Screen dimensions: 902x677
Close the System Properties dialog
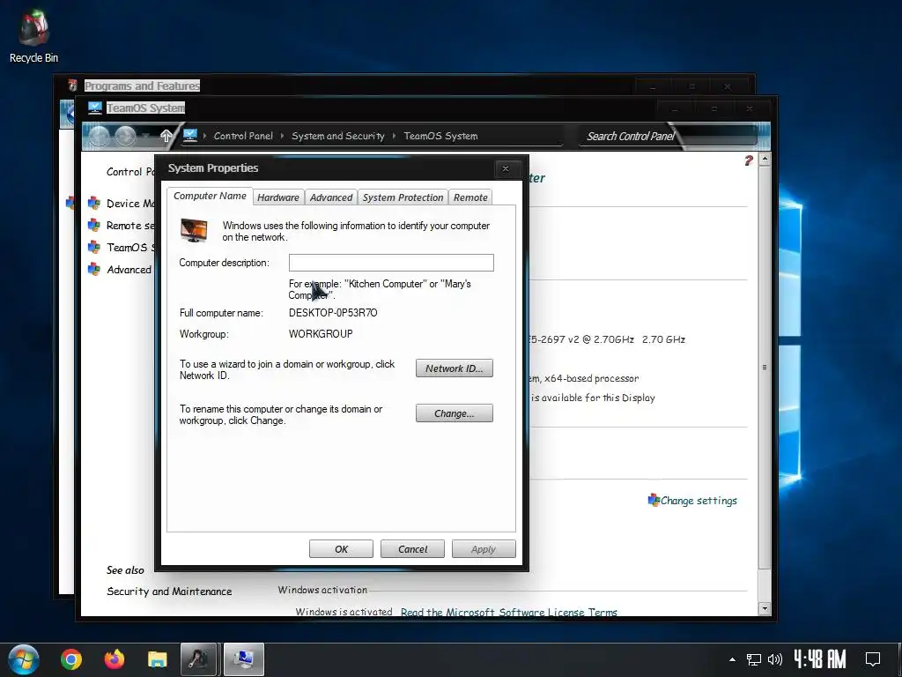[x=506, y=168]
